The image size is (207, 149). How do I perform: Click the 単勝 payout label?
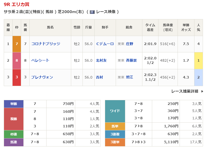14,104
